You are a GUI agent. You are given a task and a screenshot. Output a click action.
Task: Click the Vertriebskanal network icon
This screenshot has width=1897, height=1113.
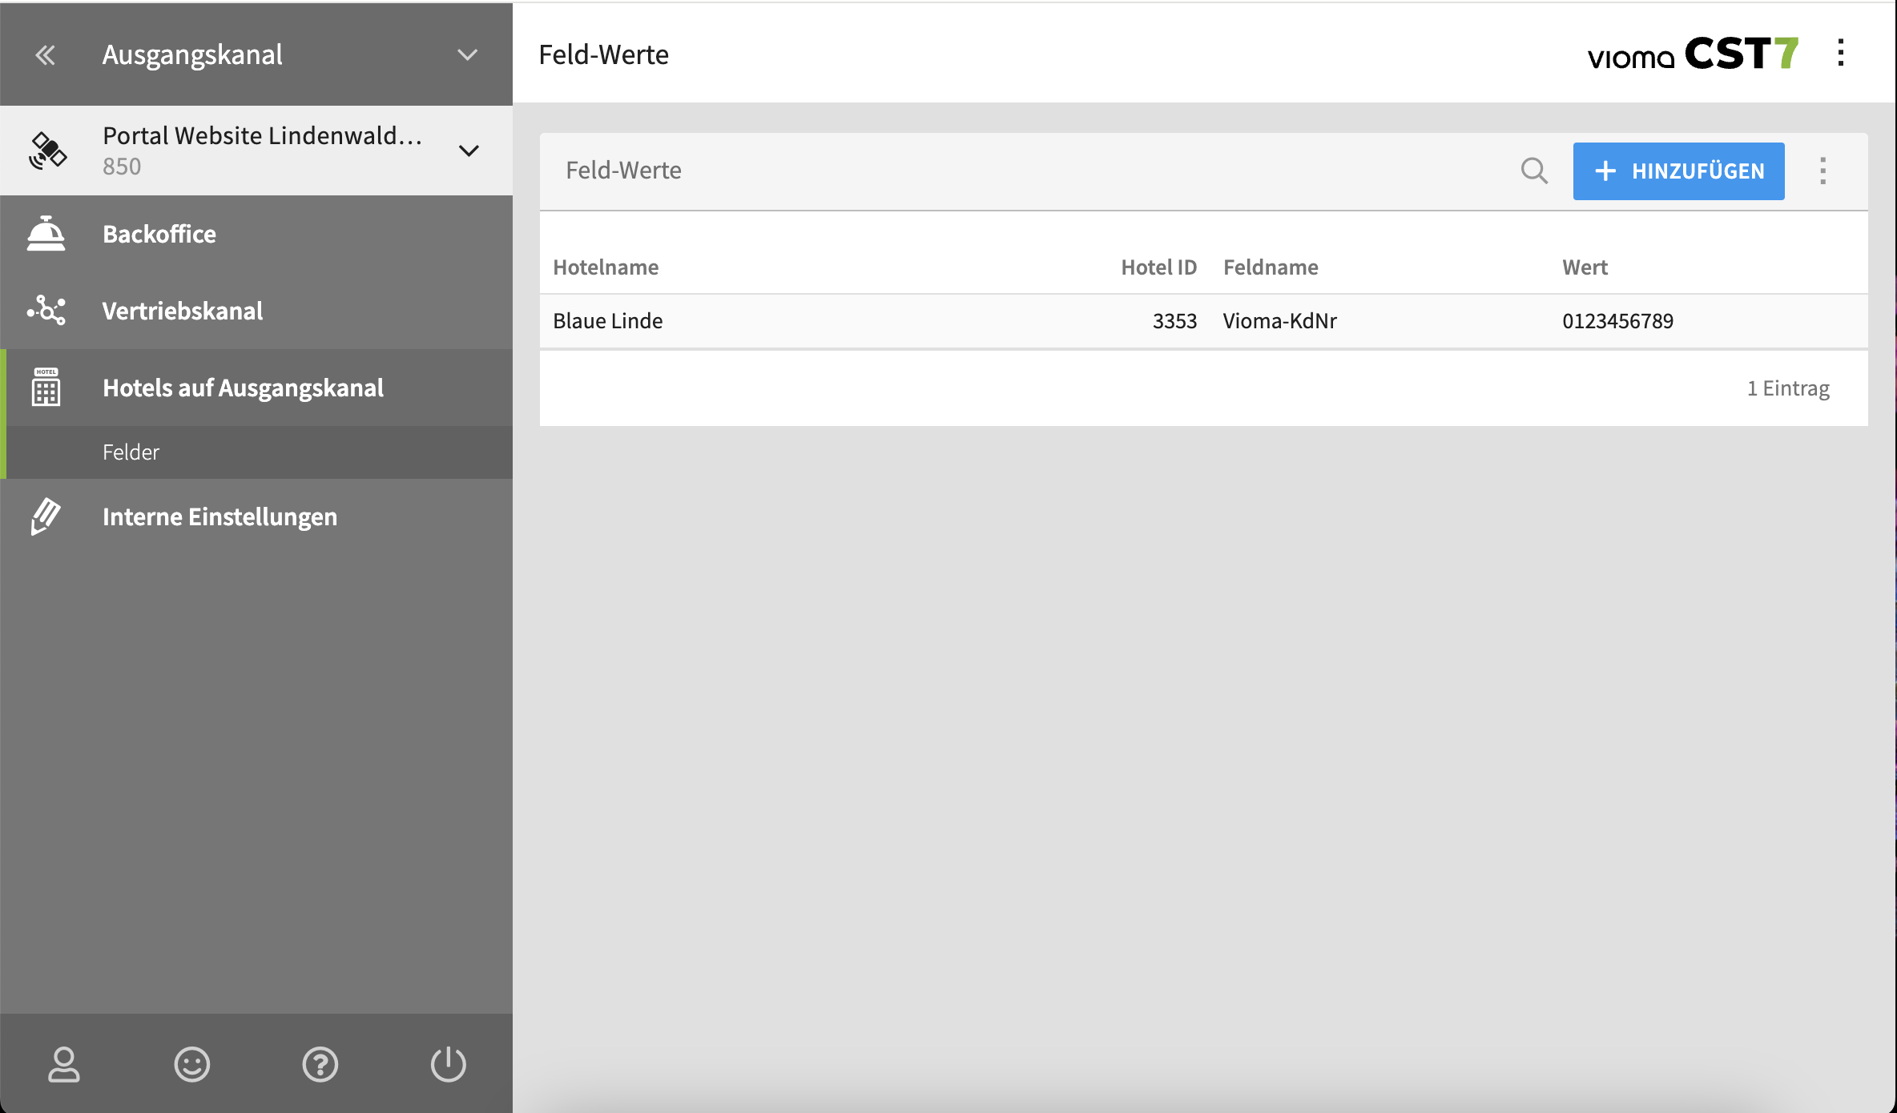click(46, 310)
